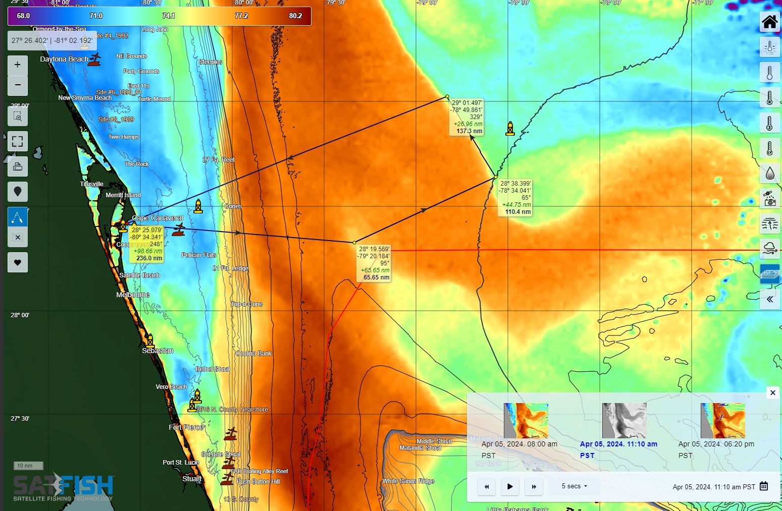Screen dimensions: 782x511
Task: Open the 5 secs speed dropdown
Action: (x=574, y=486)
